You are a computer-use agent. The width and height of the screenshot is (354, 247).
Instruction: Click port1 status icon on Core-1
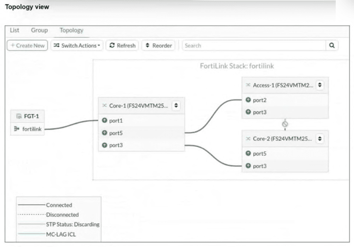[x=104, y=121]
